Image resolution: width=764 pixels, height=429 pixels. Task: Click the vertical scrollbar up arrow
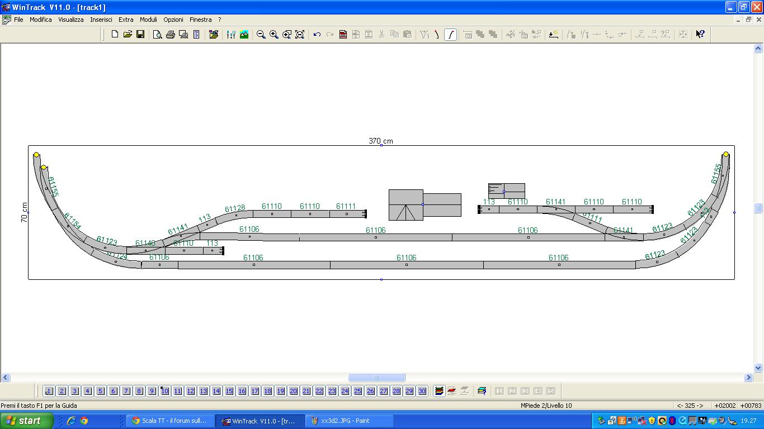758,49
